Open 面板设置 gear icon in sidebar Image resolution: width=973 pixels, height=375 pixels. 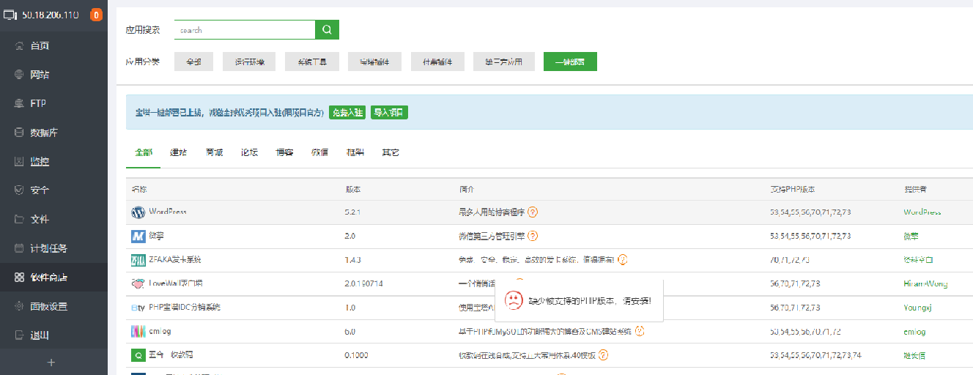(x=19, y=306)
